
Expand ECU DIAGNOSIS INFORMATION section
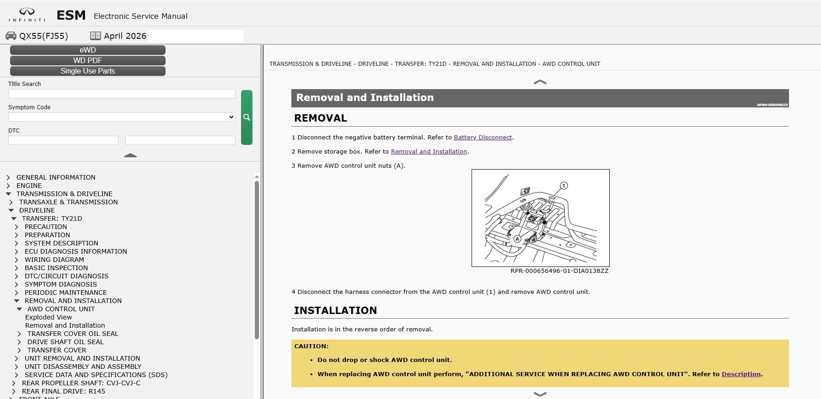tap(16, 251)
